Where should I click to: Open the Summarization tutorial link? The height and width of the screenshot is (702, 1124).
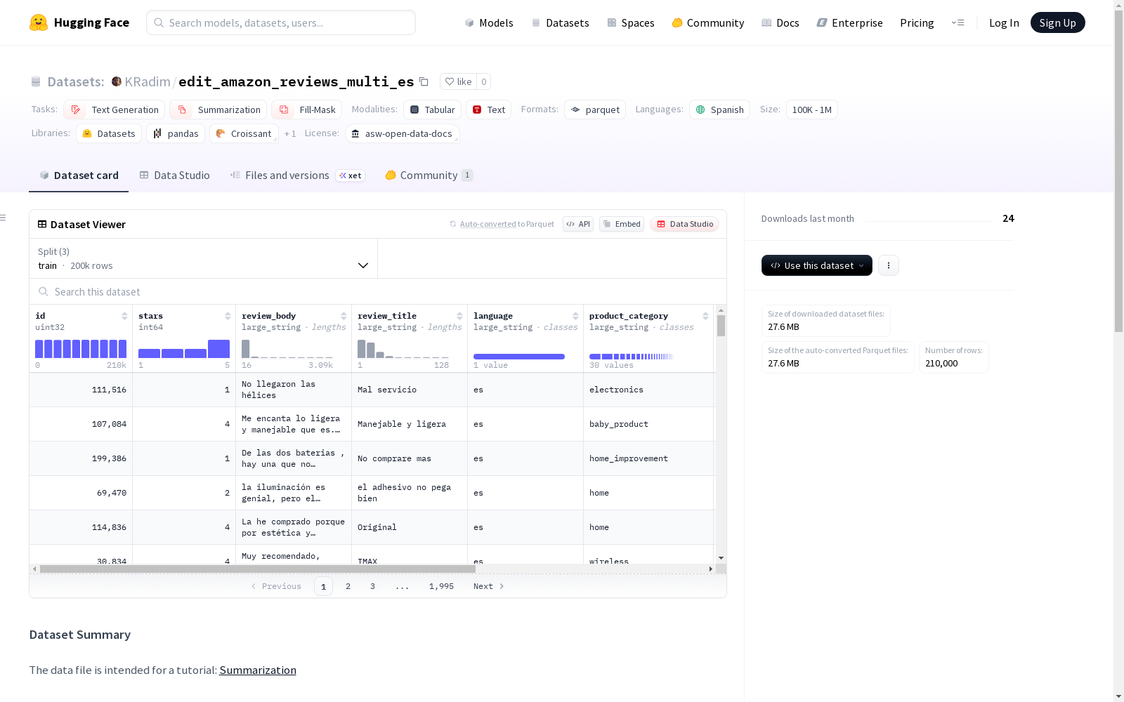(258, 670)
